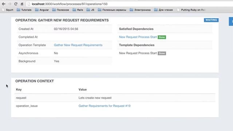Click the Key column header
The width and height of the screenshot is (233, 131).
click(19, 90)
